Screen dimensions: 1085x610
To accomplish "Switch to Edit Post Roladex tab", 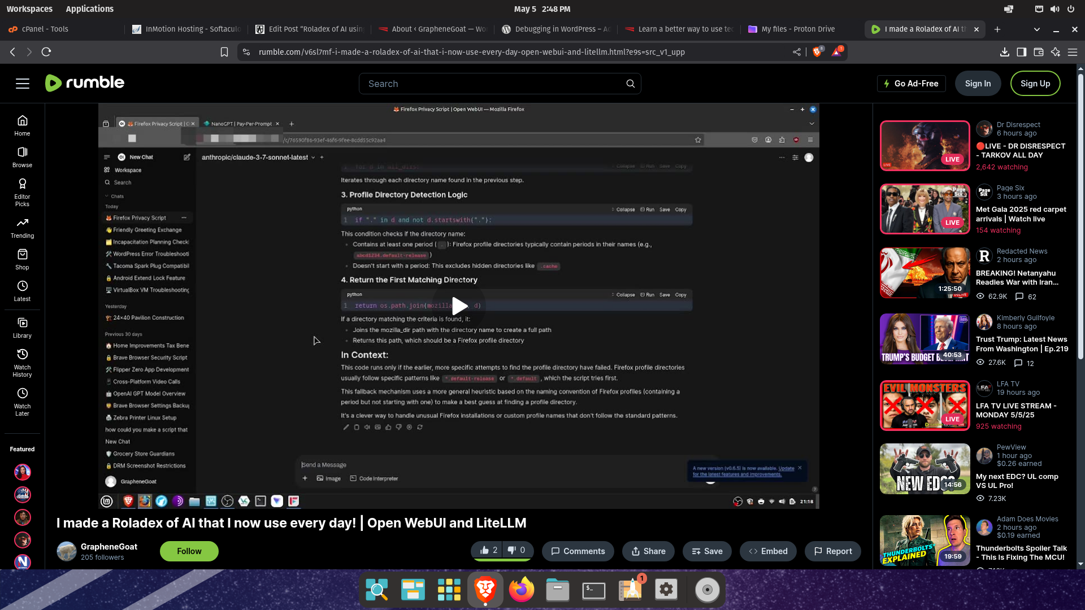I will (x=310, y=29).
